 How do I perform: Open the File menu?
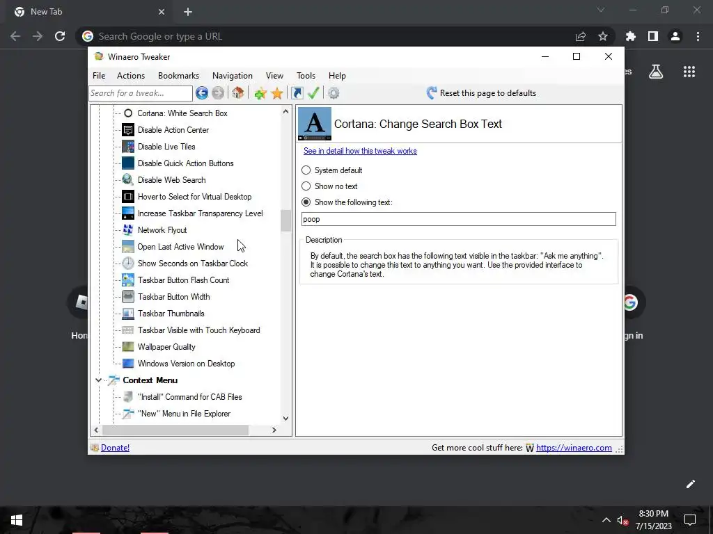point(99,76)
